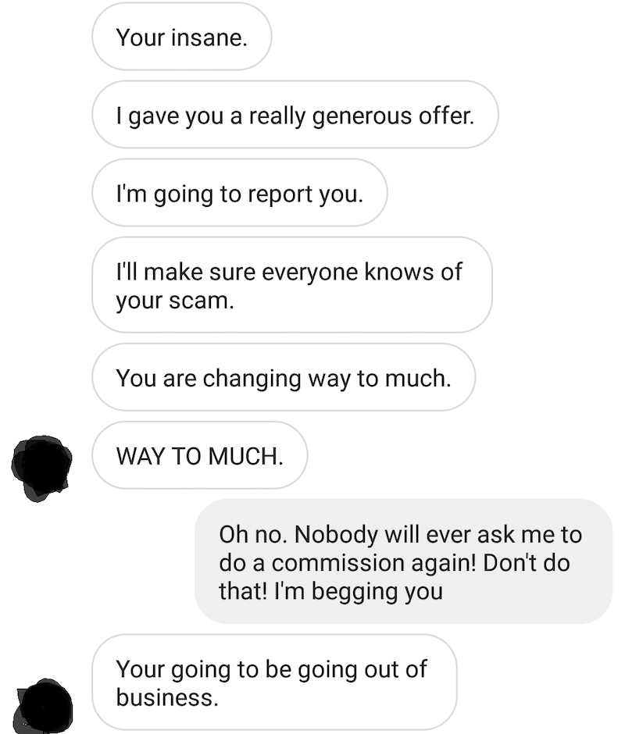Click the word "report" in the message
This screenshot has width=625, height=734.
click(280, 194)
